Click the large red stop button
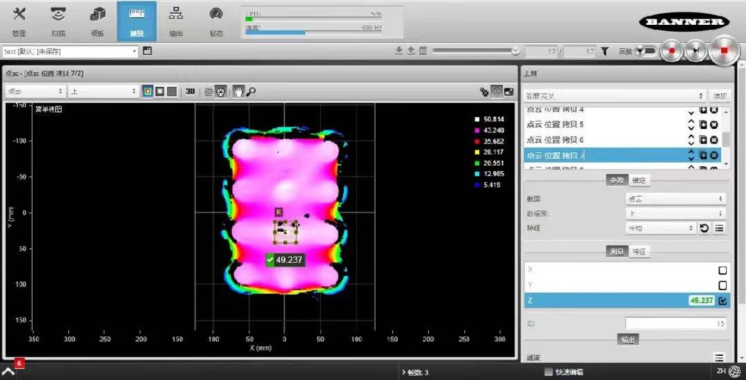The width and height of the screenshot is (746, 380). pos(724,50)
